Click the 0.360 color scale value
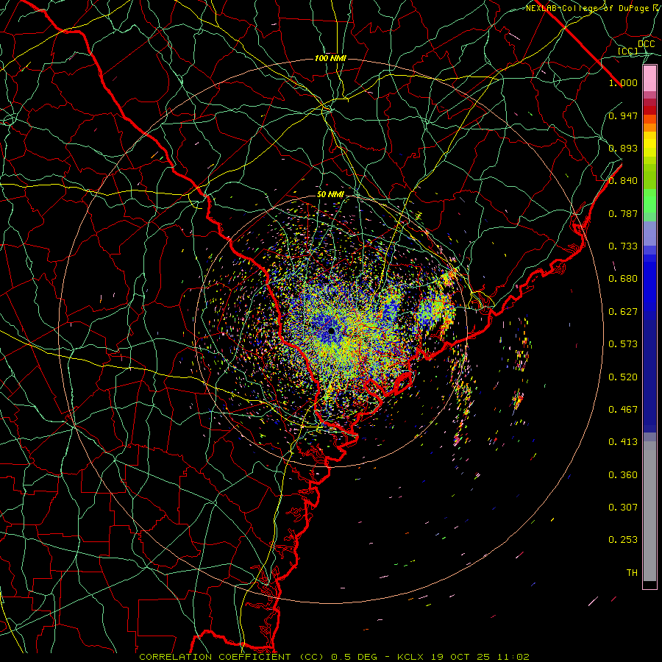 coord(623,474)
